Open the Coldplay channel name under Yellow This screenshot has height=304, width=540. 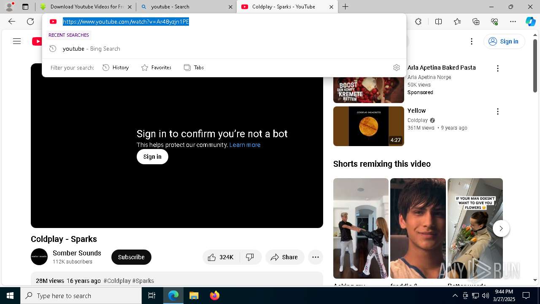pos(418,120)
